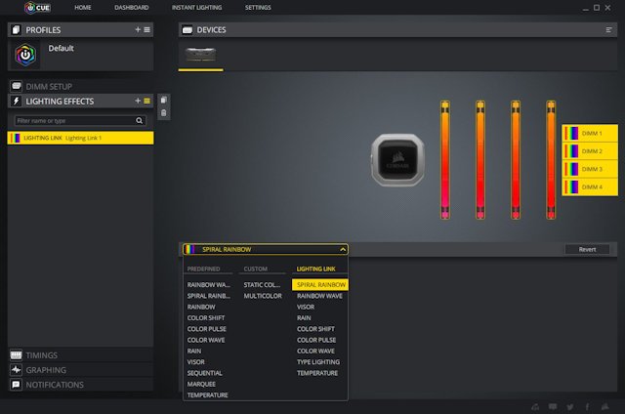Toggle DIMM 2 selection
Image resolution: width=625 pixels, height=414 pixels.
coord(590,151)
